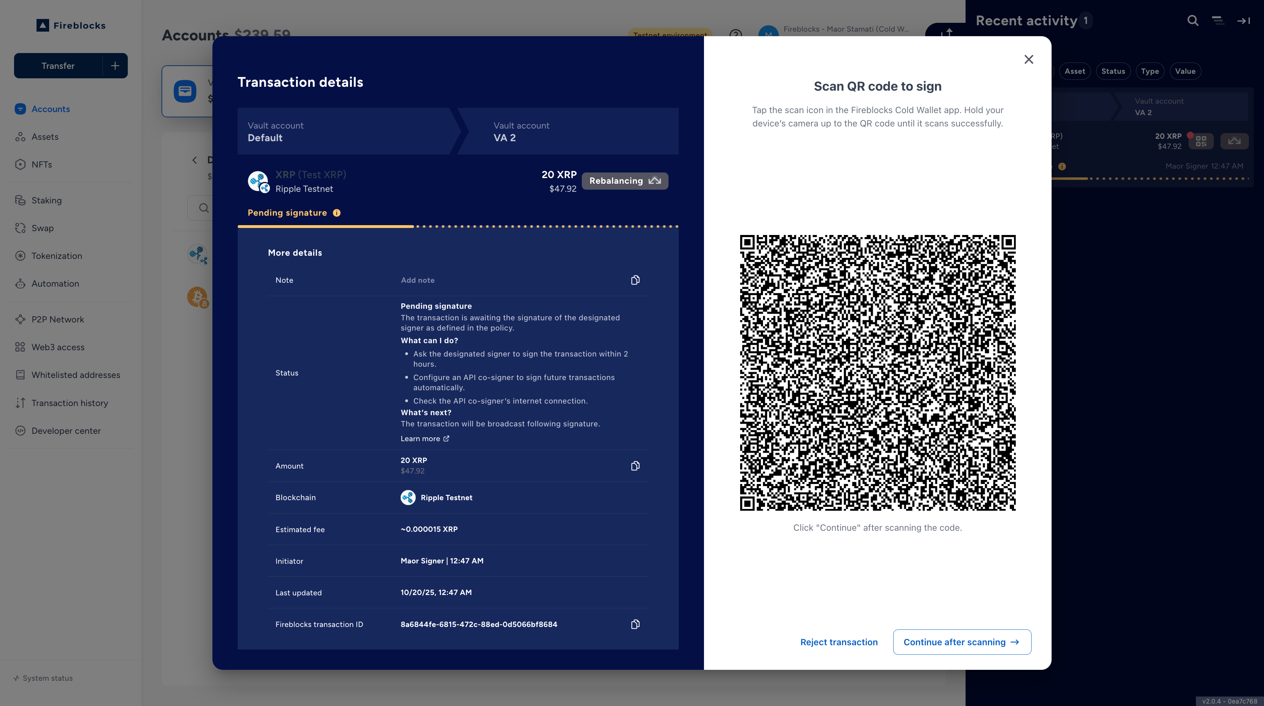1264x706 pixels.
Task: Click the Web3 access sidebar icon
Action: (x=20, y=347)
